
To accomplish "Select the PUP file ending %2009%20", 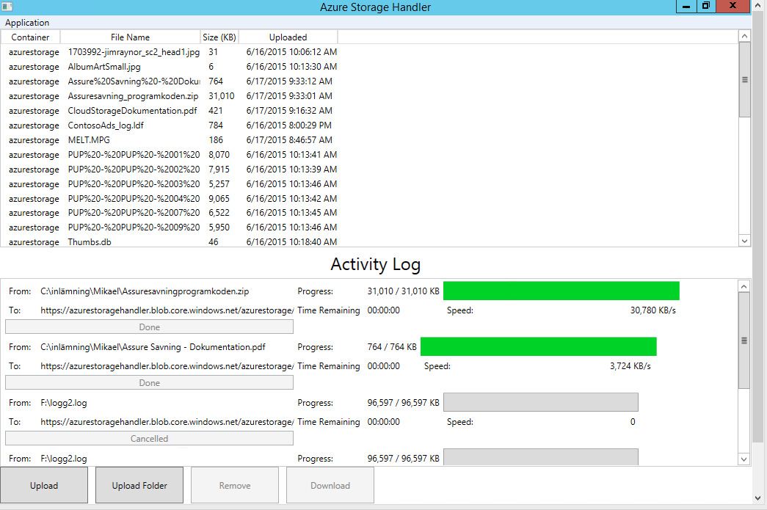I will 134,227.
